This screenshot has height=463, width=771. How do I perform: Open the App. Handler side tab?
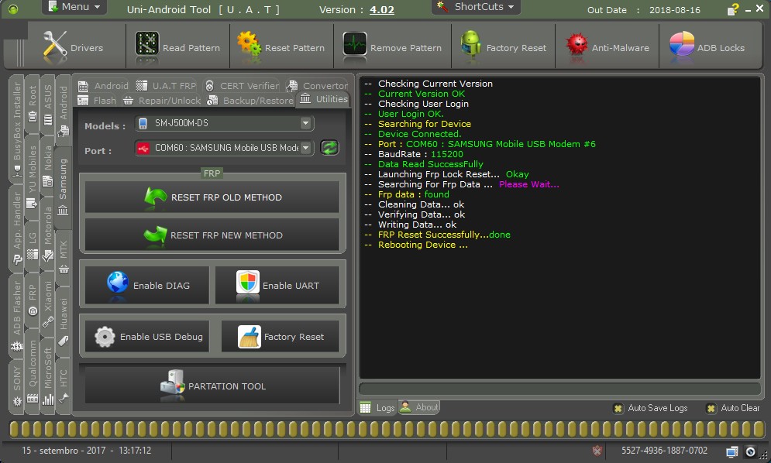pos(17,228)
